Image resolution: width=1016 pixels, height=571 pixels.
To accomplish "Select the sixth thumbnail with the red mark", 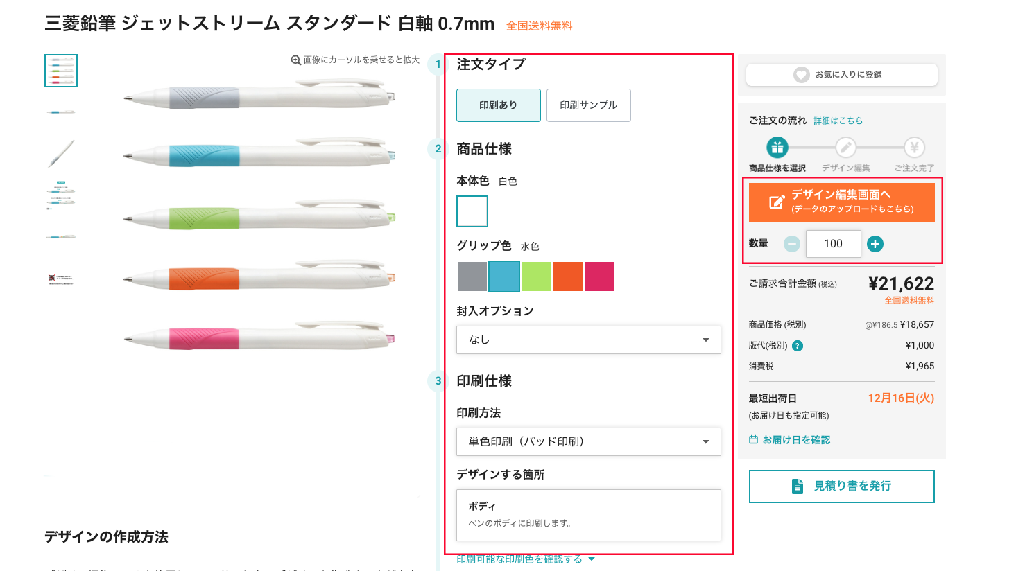I will click(x=61, y=279).
